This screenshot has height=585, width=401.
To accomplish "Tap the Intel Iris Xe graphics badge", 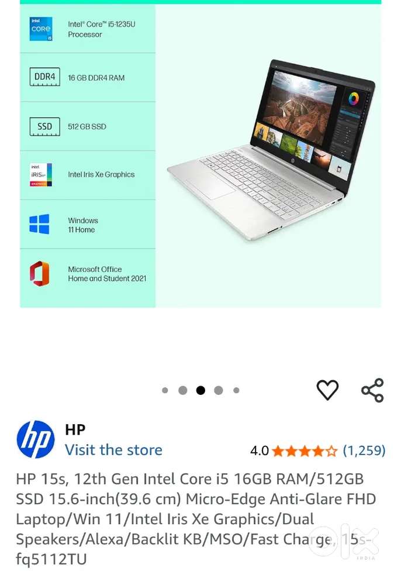I will [x=41, y=174].
